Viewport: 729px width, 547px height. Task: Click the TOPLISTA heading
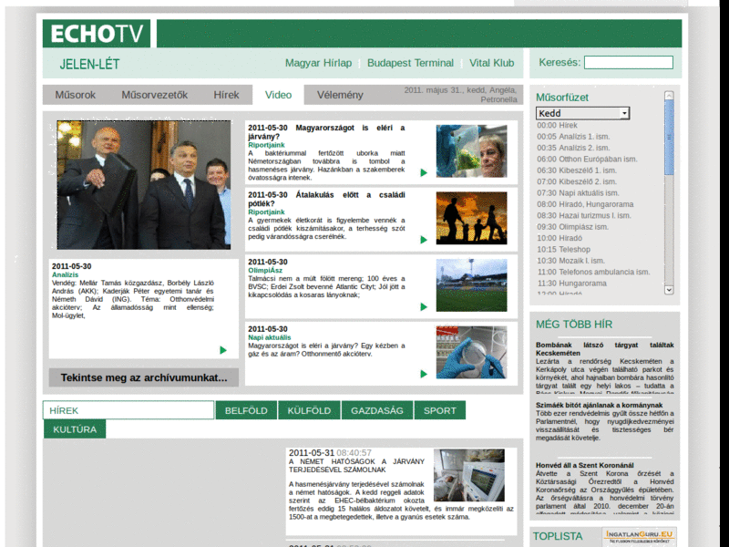558,536
